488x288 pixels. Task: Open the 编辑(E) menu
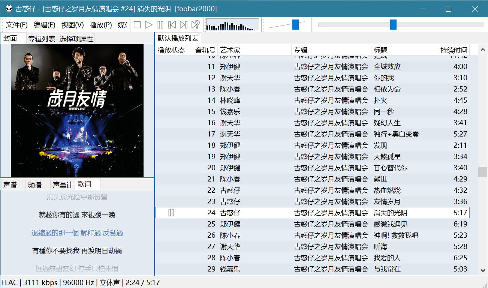[x=45, y=25]
